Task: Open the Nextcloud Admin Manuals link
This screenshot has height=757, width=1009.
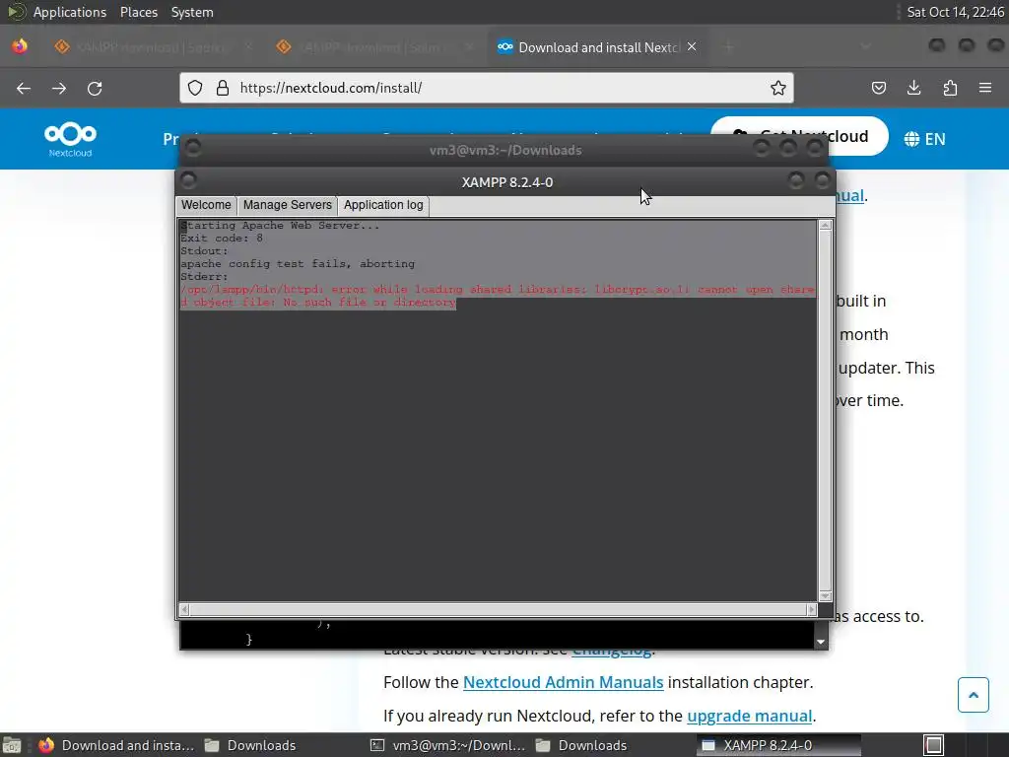Action: pyautogui.click(x=563, y=682)
